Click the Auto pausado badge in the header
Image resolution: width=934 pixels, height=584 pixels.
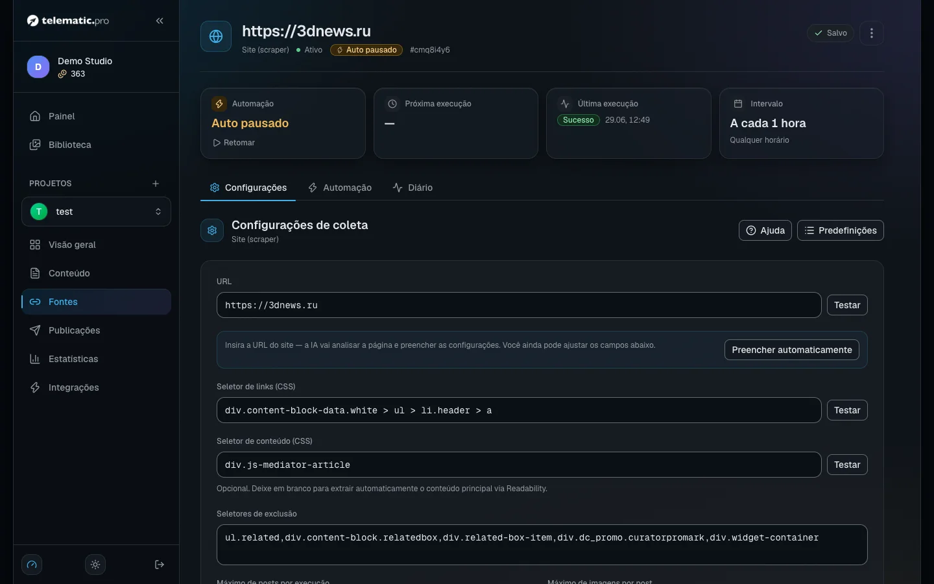point(366,50)
